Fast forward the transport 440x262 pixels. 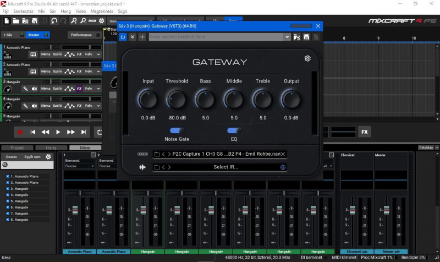pos(71,132)
